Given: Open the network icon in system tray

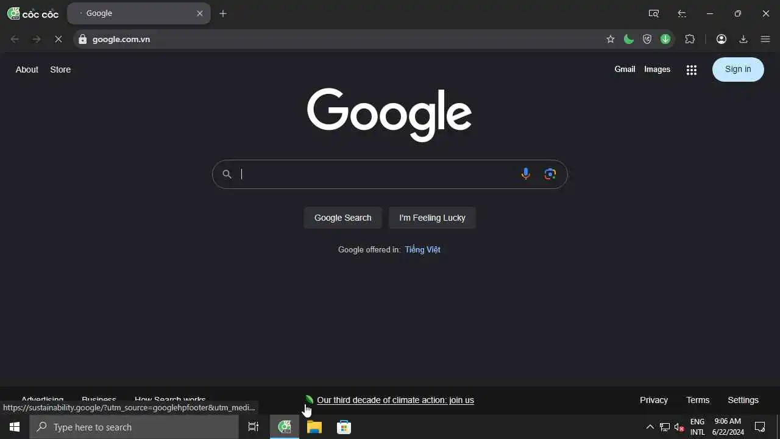Looking at the screenshot, I should [x=665, y=427].
